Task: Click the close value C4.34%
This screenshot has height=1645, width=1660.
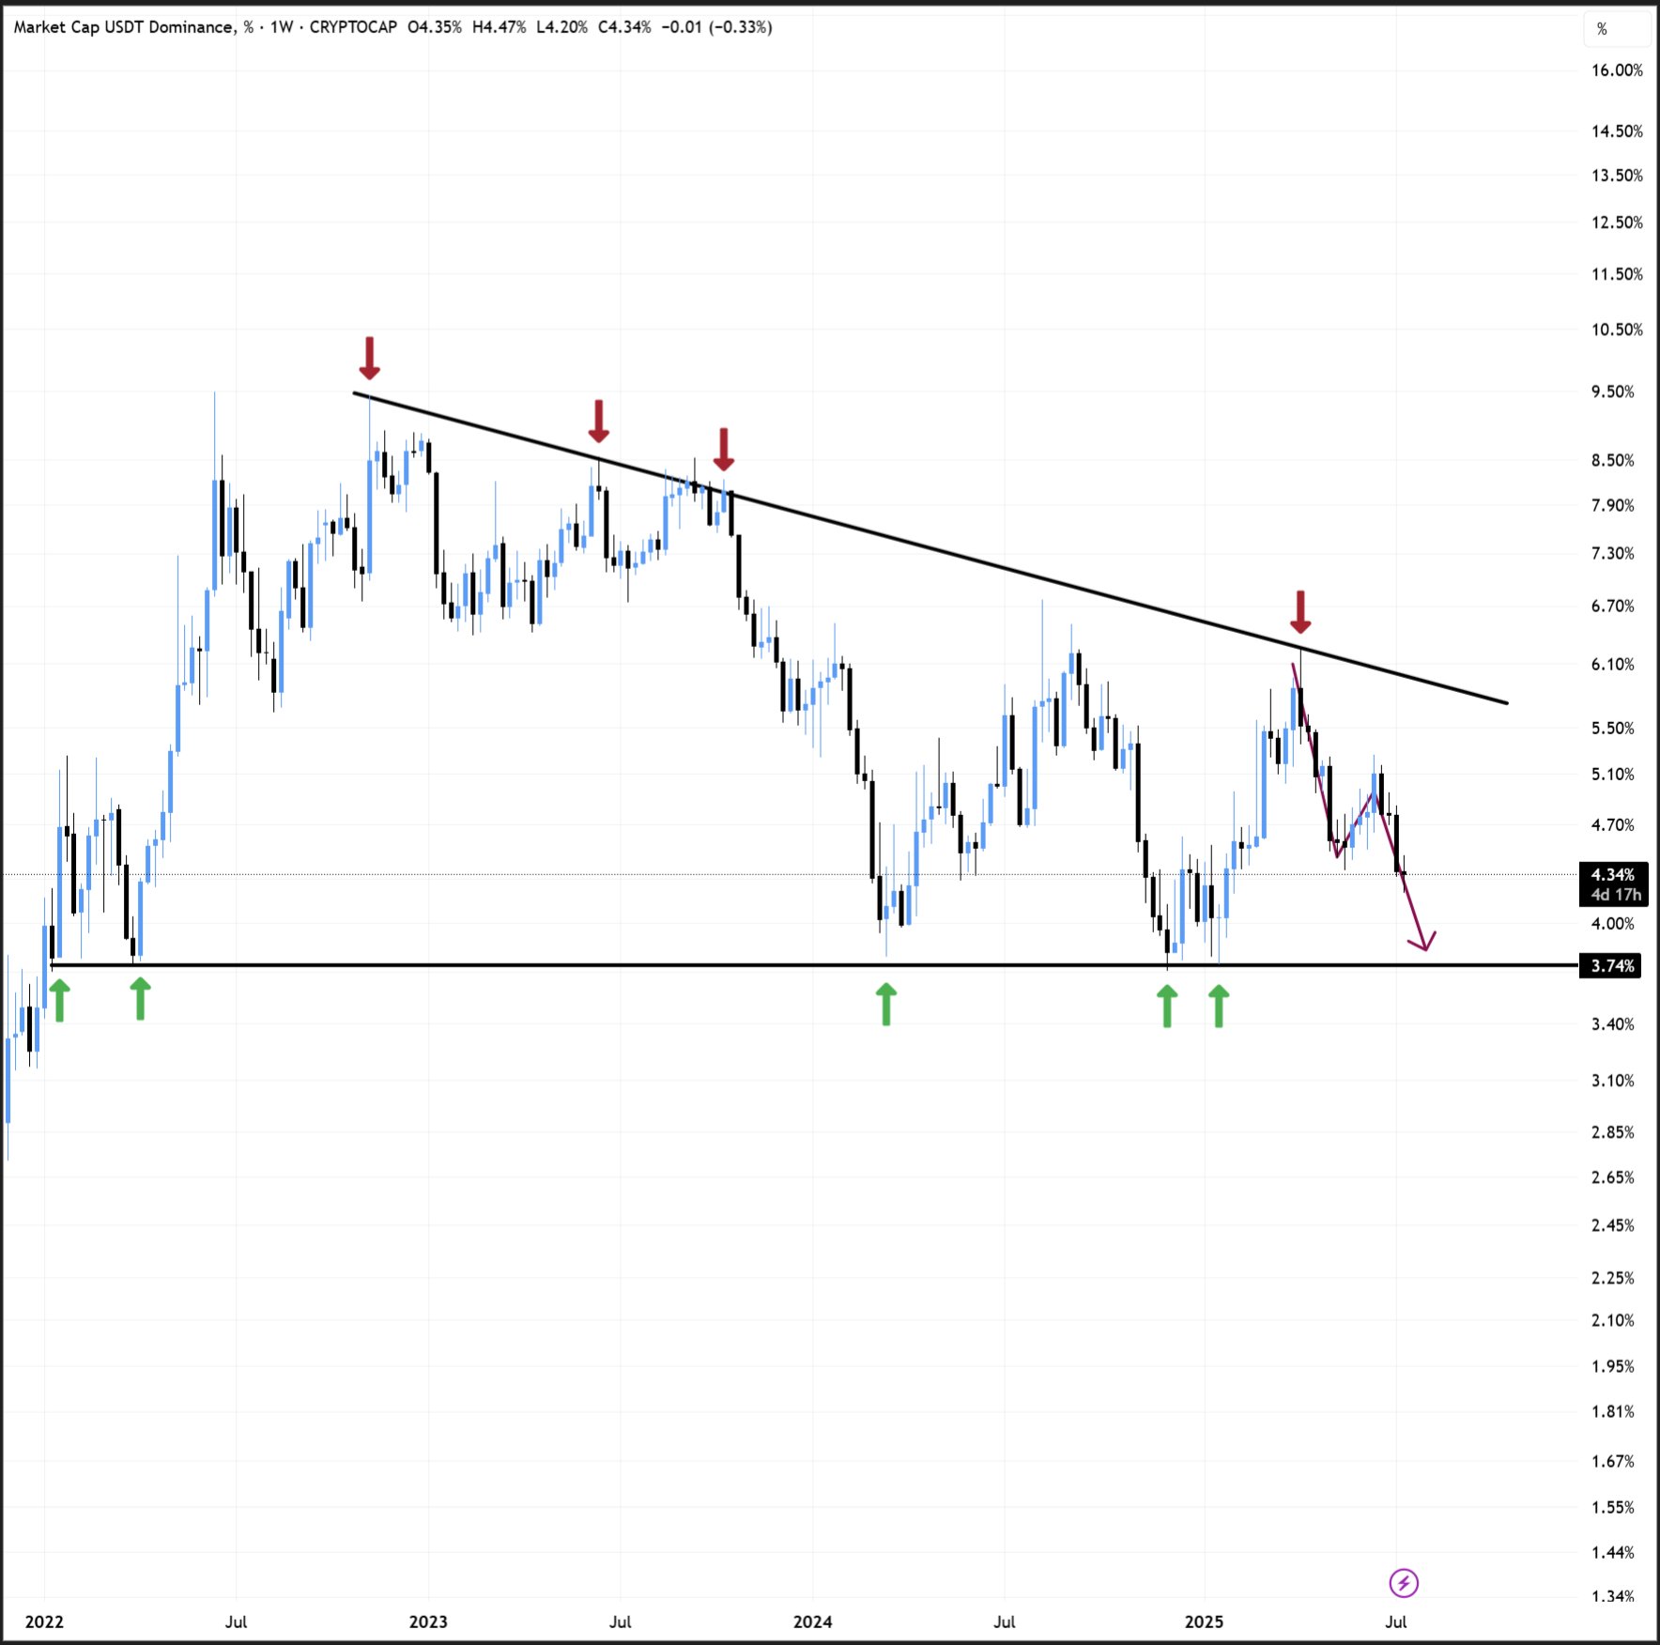Action: coord(624,27)
